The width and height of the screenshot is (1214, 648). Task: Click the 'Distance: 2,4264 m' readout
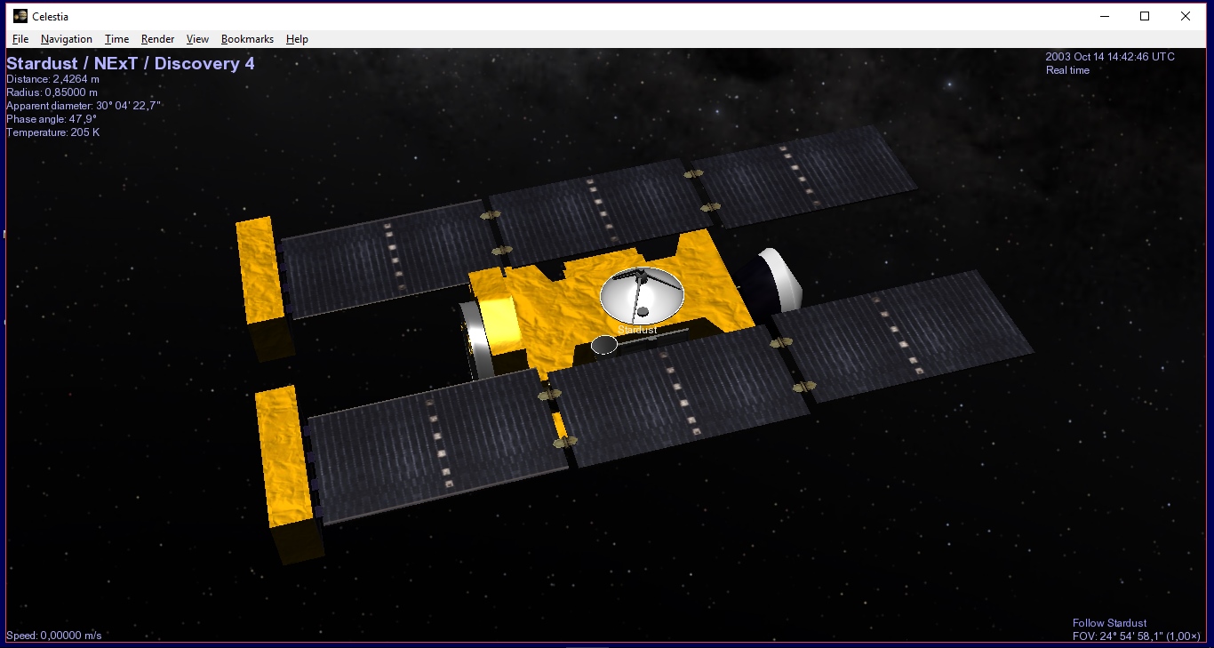[52, 79]
